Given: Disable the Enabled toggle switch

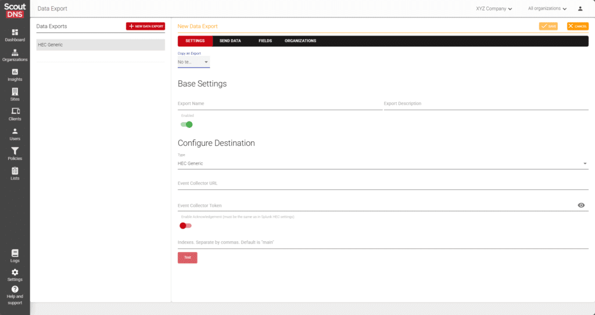Looking at the screenshot, I should (186, 124).
